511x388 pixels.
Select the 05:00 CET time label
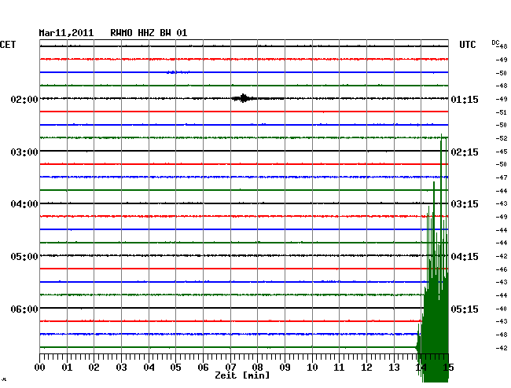tap(24, 257)
